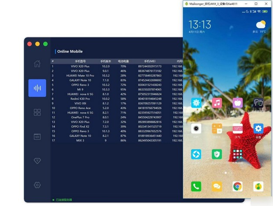
Task: Open the blue Settings gear app
Action: coord(258,129)
